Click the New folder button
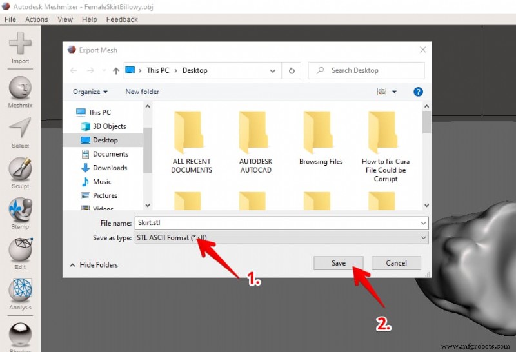Viewport: 516px width, 352px height. (142, 92)
